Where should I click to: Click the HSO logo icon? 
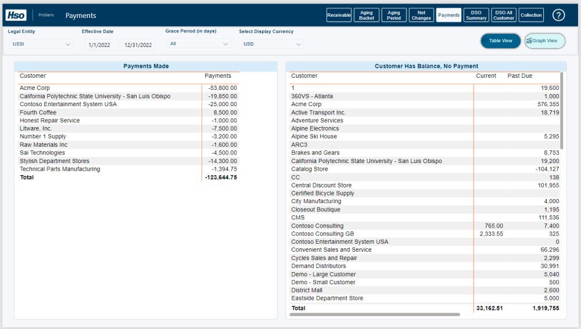point(16,15)
